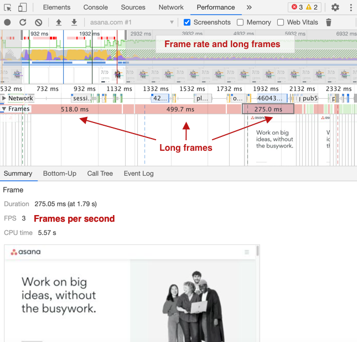Image resolution: width=357 pixels, height=342 pixels.
Task: Show more tabs with the double chevron
Action: (x=249, y=8)
